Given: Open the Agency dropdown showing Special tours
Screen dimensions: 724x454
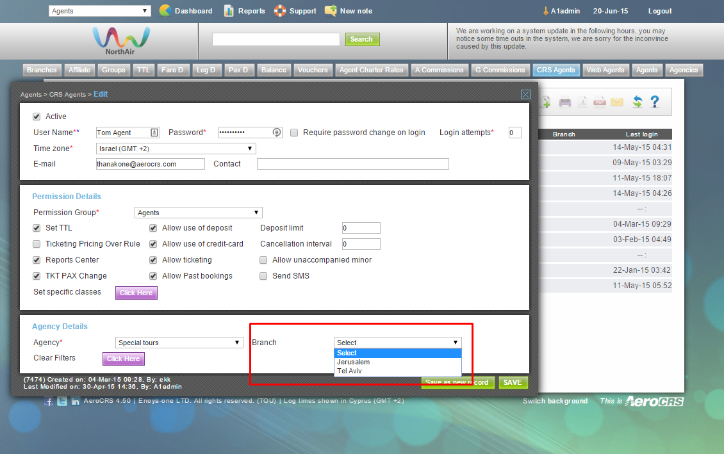Looking at the screenshot, I should 179,343.
